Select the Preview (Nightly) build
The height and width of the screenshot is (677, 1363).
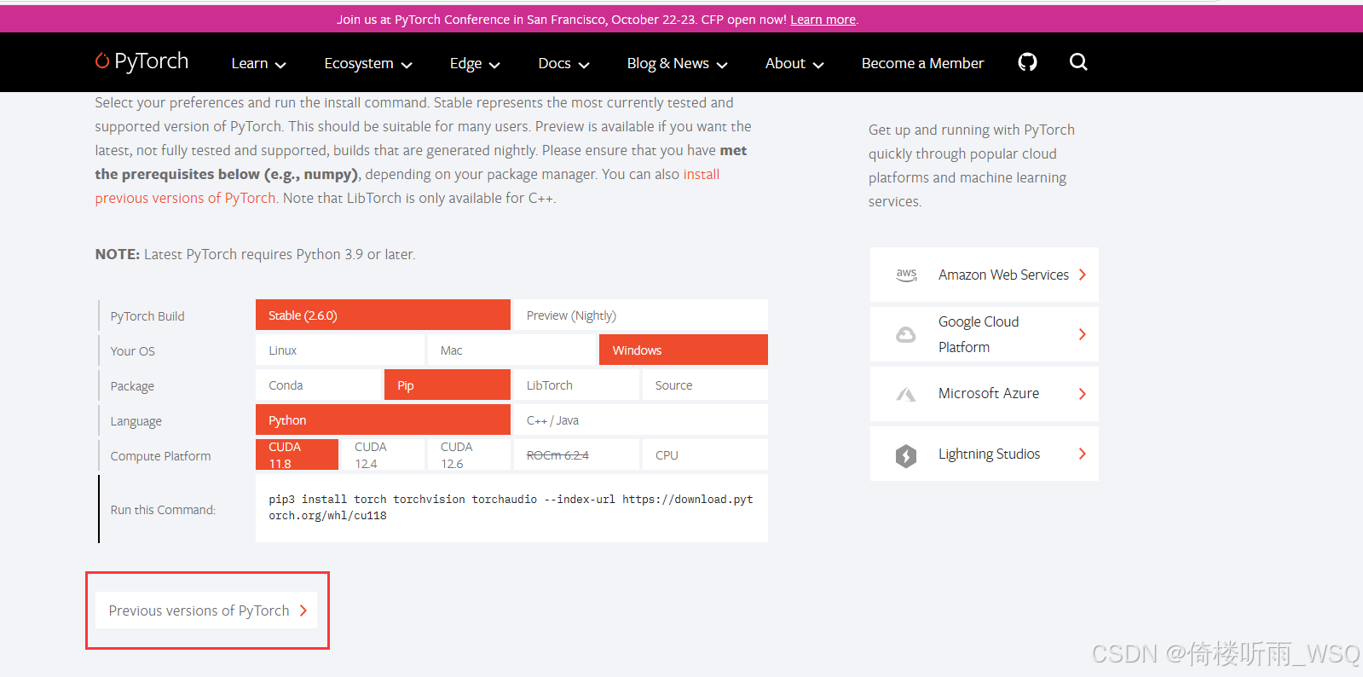point(641,315)
